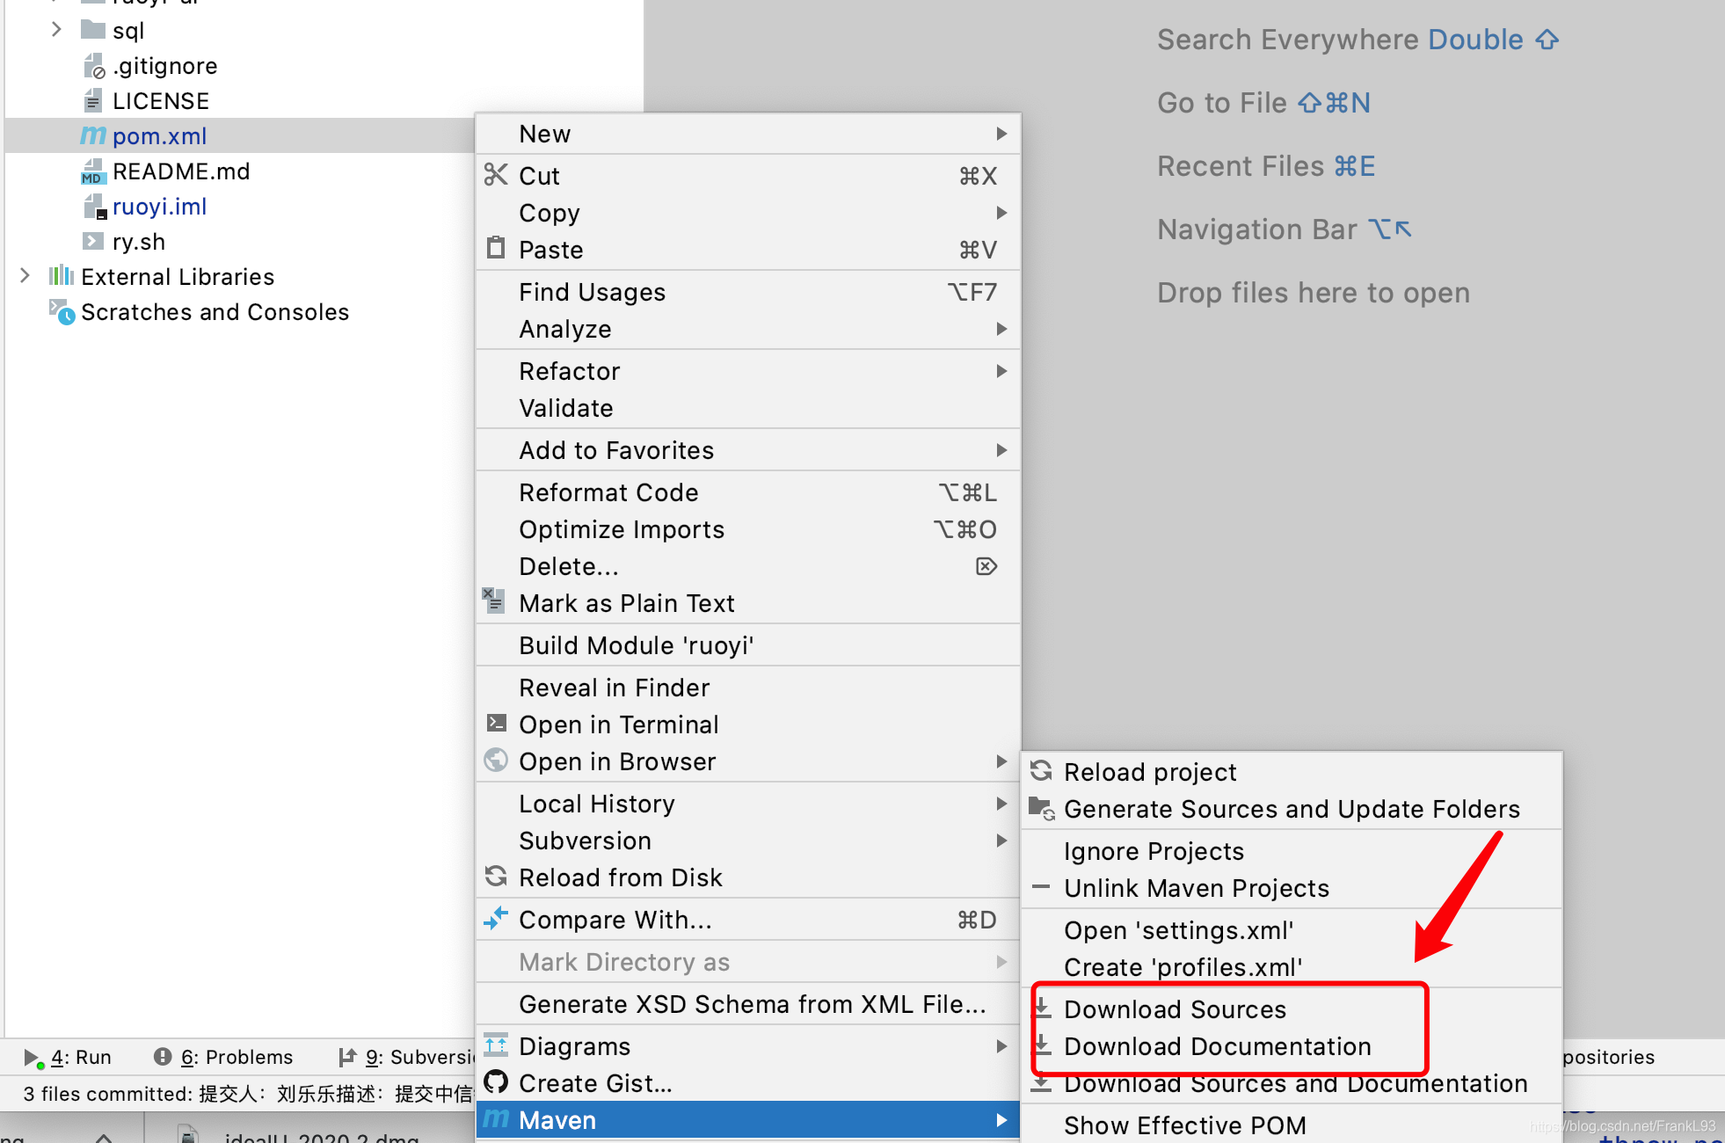The image size is (1725, 1143).
Task: Select Open 'settings.xml' entry
Action: (x=1292, y=930)
